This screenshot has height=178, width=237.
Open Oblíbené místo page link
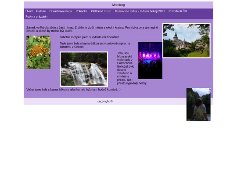[x=101, y=11]
